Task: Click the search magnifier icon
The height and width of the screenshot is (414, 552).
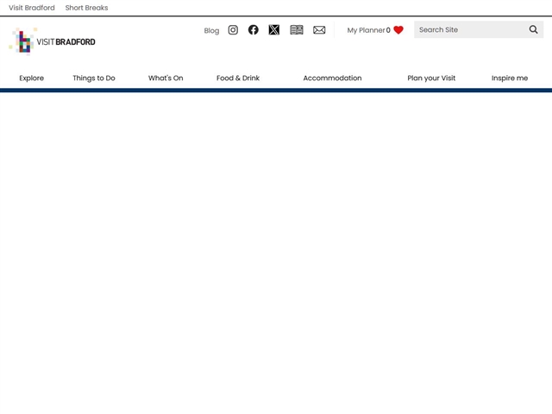Action: tap(533, 29)
